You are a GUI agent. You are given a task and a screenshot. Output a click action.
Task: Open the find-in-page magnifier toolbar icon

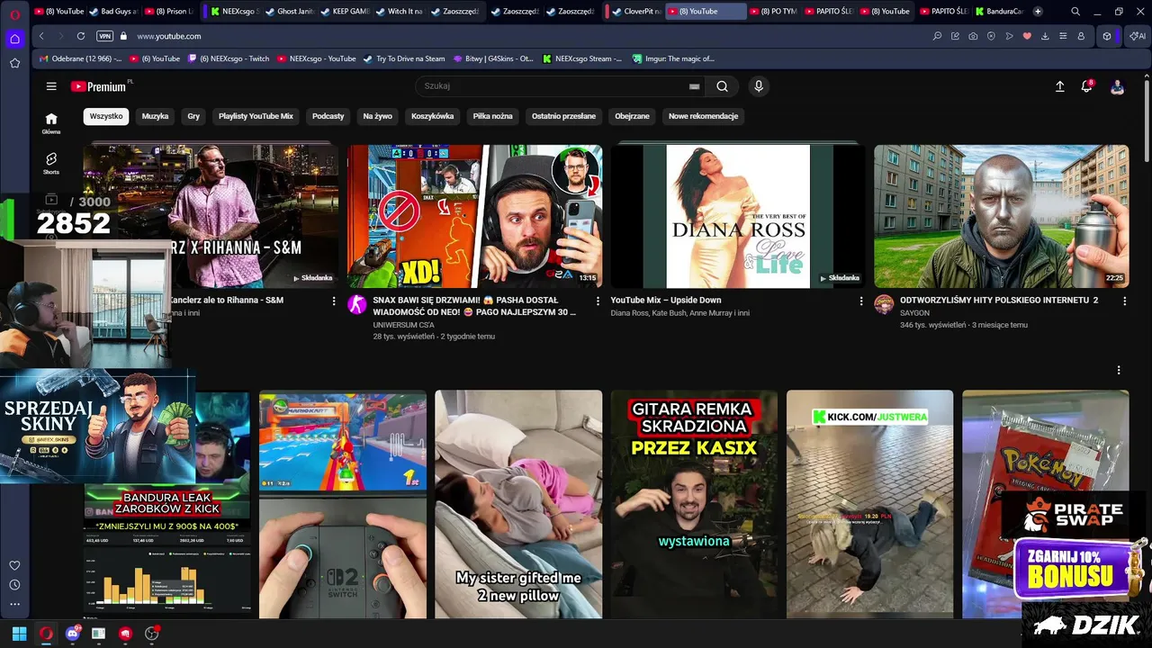coord(937,36)
